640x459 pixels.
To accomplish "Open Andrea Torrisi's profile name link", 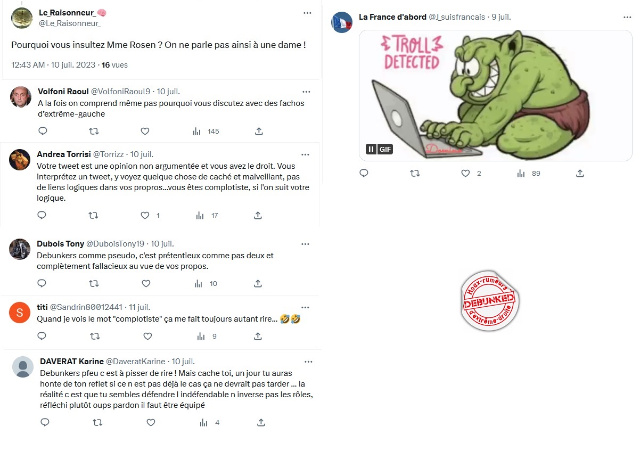I will click(64, 154).
